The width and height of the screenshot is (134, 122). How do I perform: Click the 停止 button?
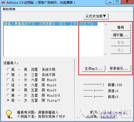tap(121, 50)
